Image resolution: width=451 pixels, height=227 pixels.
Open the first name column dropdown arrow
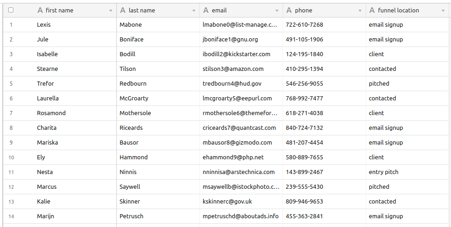[x=111, y=11]
